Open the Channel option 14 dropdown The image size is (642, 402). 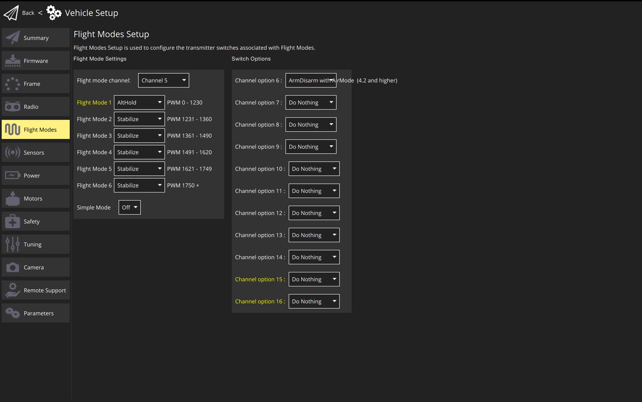point(314,257)
